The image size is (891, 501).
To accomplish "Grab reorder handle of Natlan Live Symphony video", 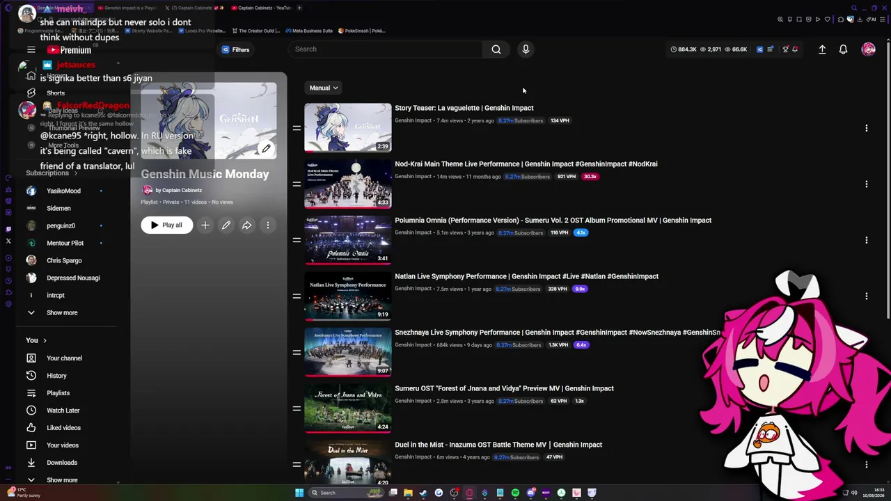I will click(x=297, y=296).
